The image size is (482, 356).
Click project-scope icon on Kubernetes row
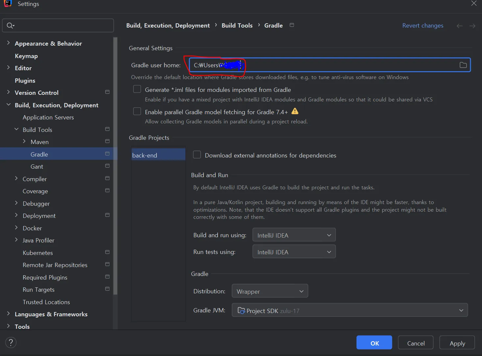[107, 252]
